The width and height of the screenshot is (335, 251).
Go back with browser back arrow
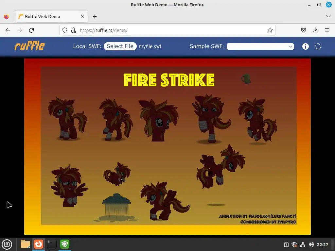coord(8,30)
